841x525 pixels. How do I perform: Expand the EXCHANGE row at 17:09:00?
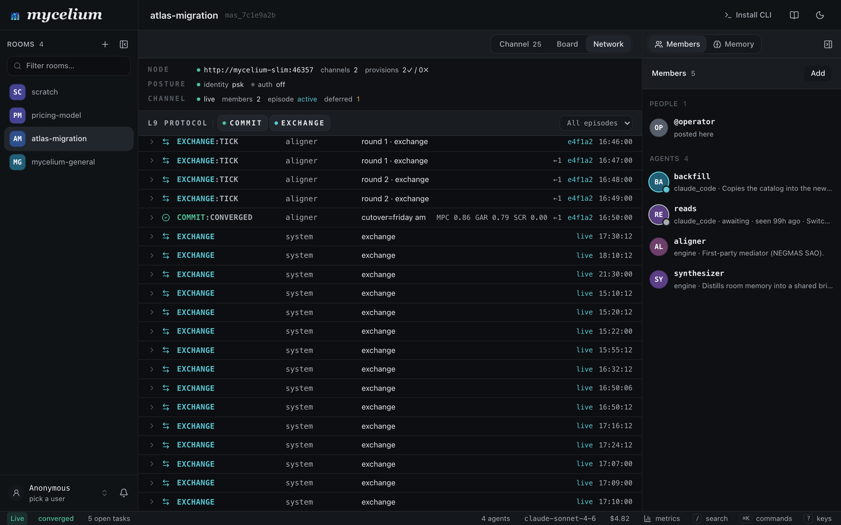[152, 483]
